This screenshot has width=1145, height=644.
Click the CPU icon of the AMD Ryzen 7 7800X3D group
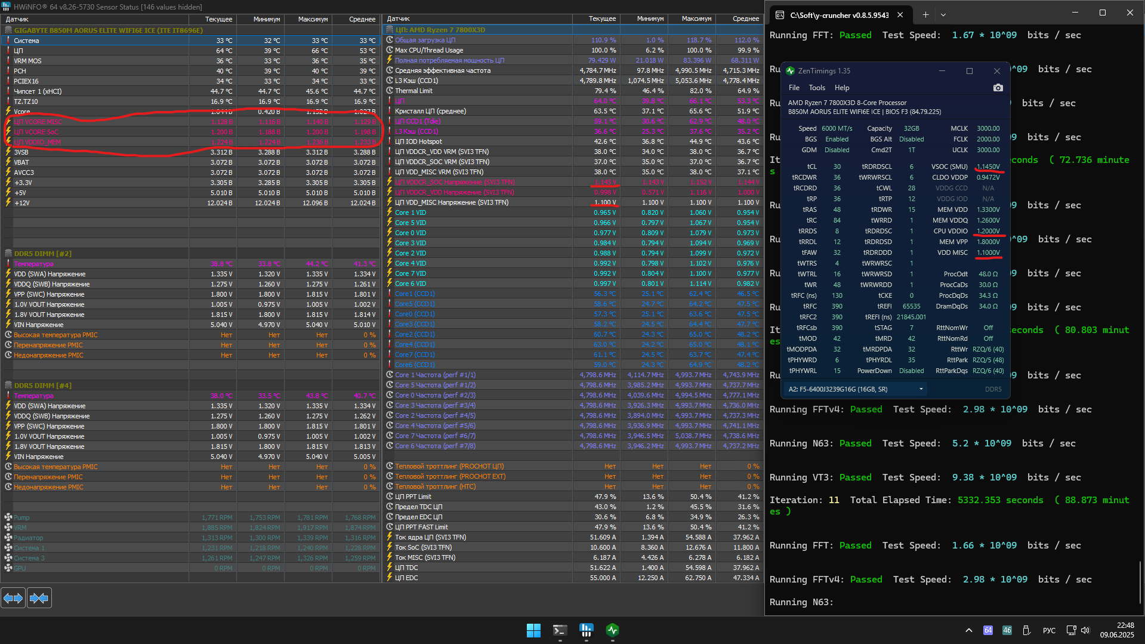click(x=390, y=30)
